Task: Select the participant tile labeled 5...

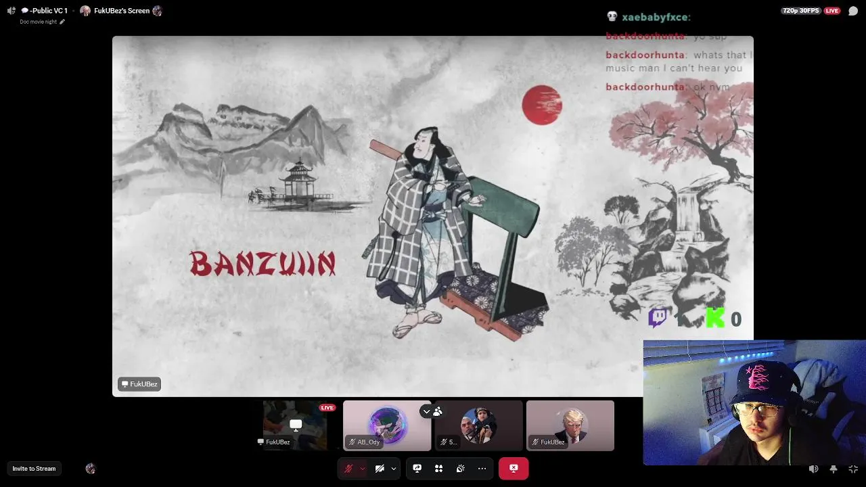Action: [x=479, y=425]
